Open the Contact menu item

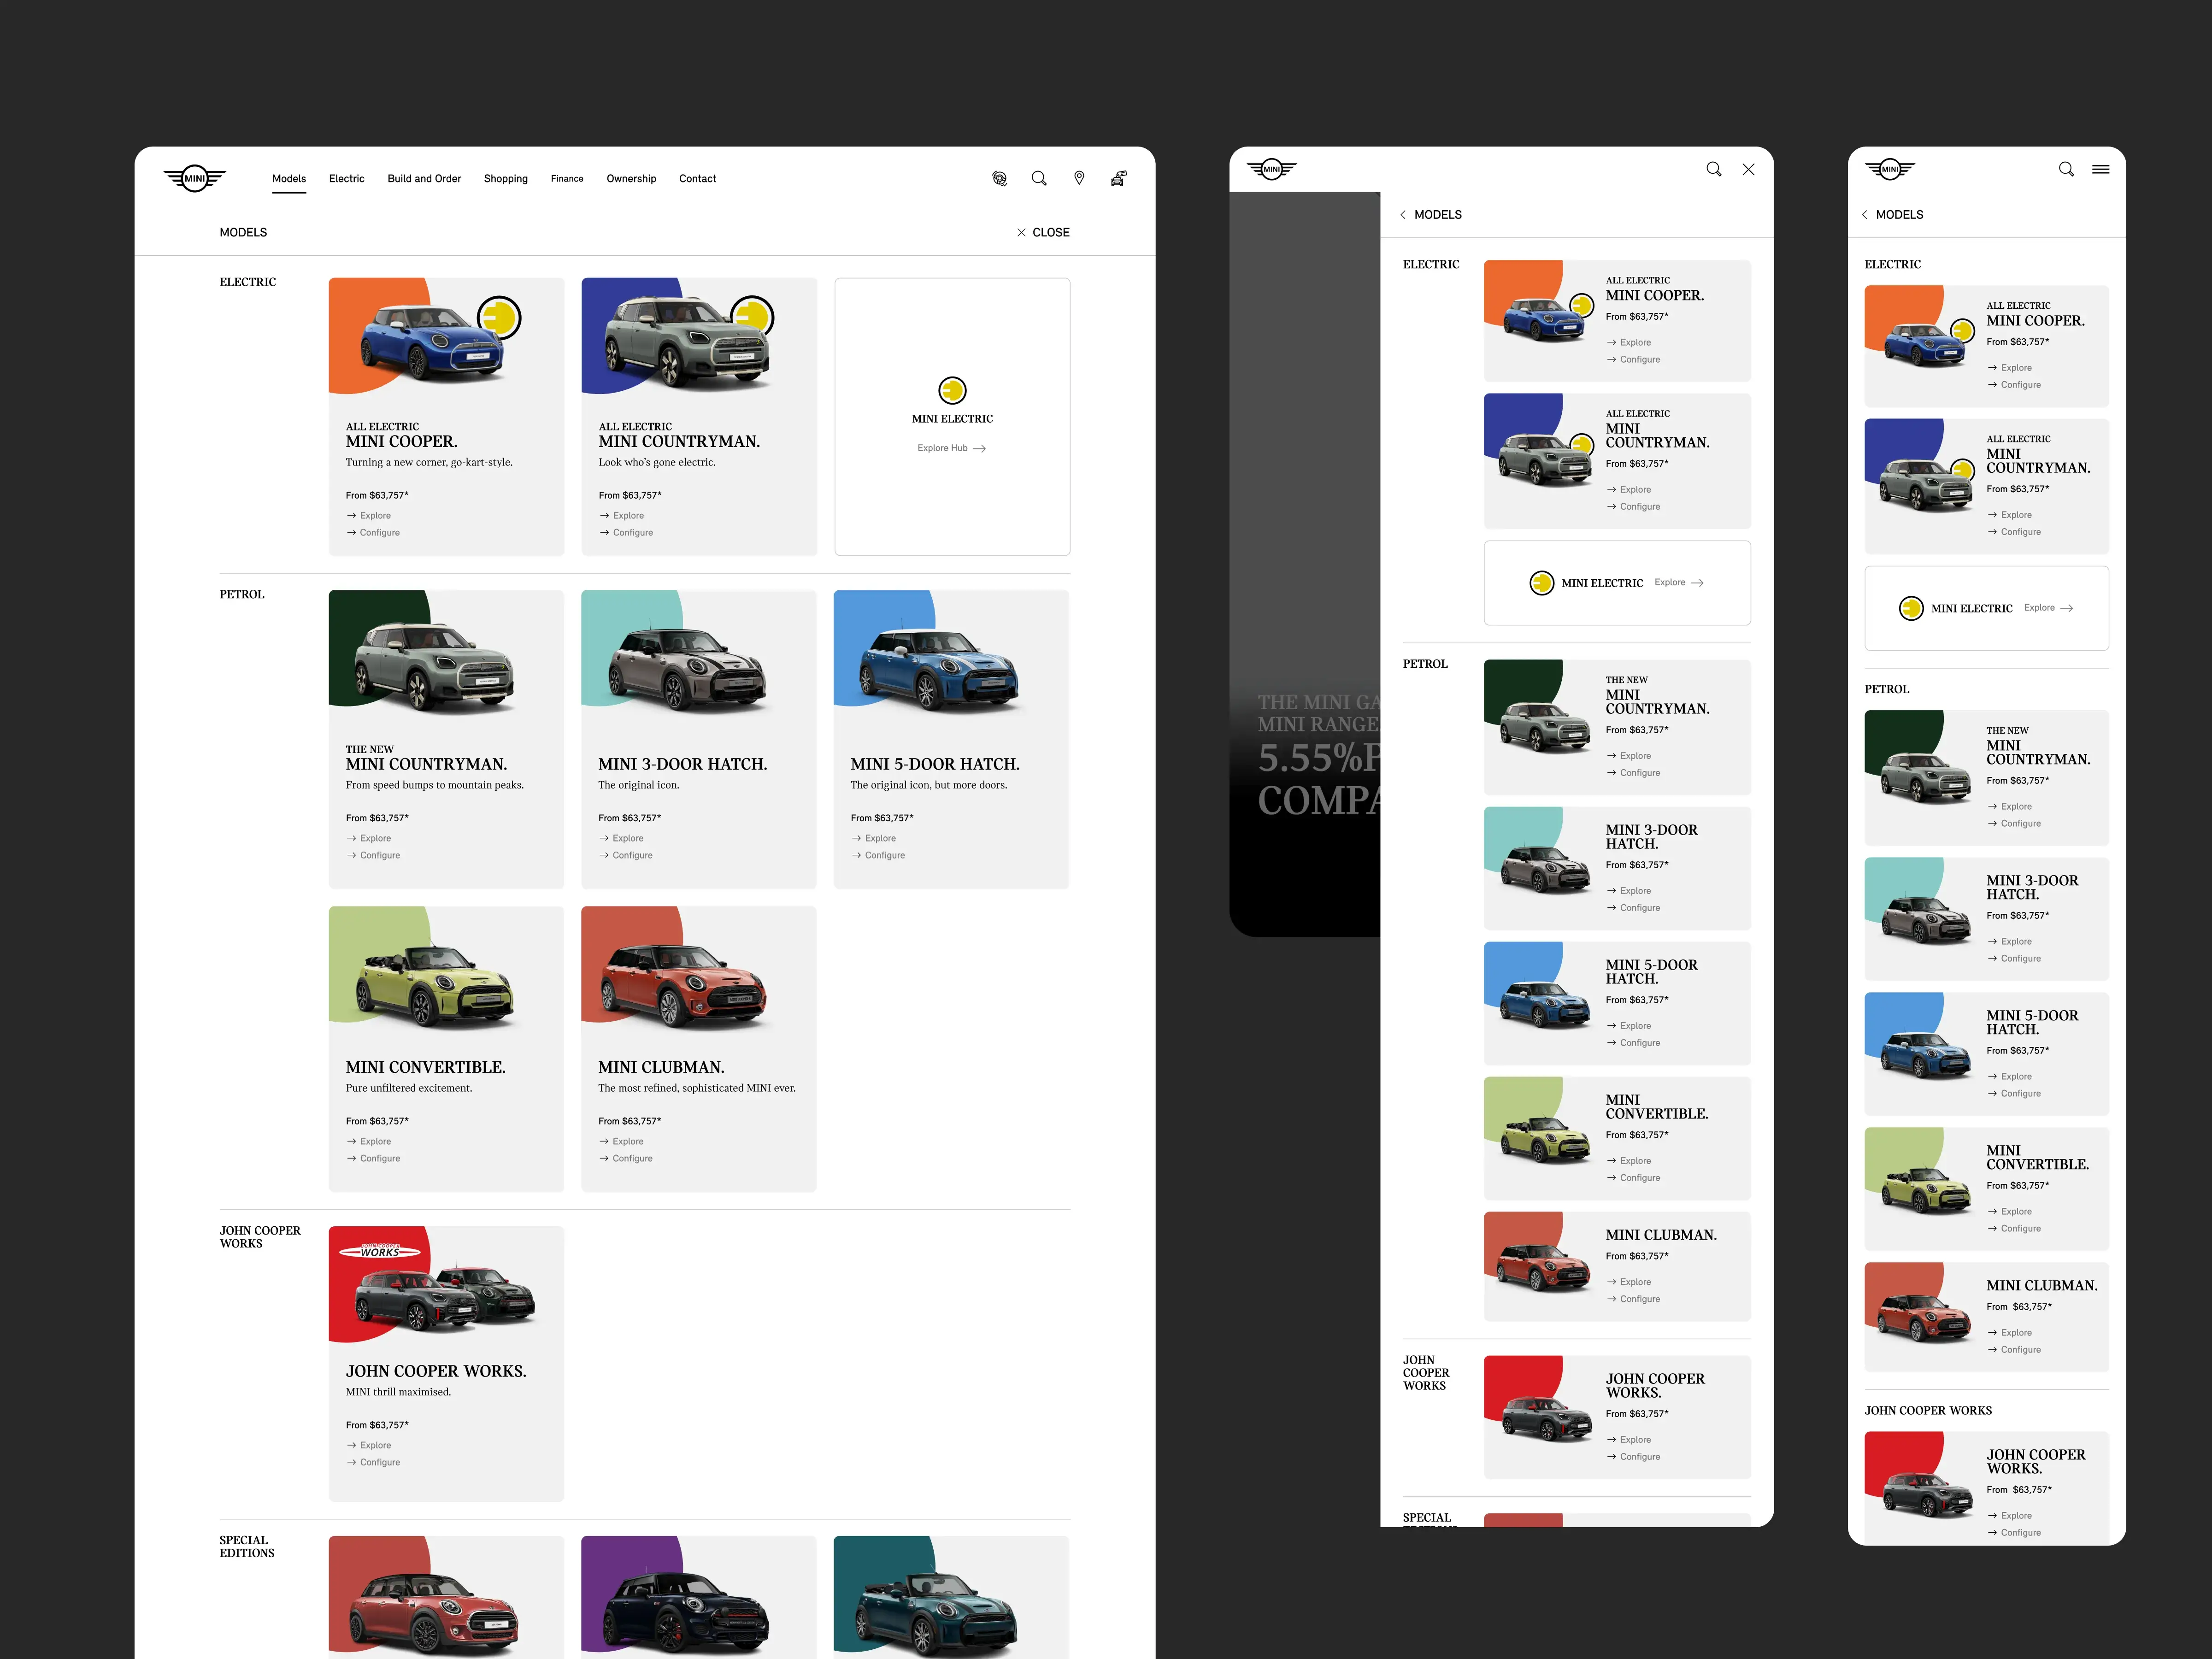(x=698, y=179)
